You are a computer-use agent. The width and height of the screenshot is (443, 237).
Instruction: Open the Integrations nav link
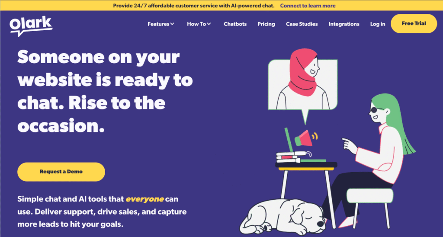click(344, 24)
